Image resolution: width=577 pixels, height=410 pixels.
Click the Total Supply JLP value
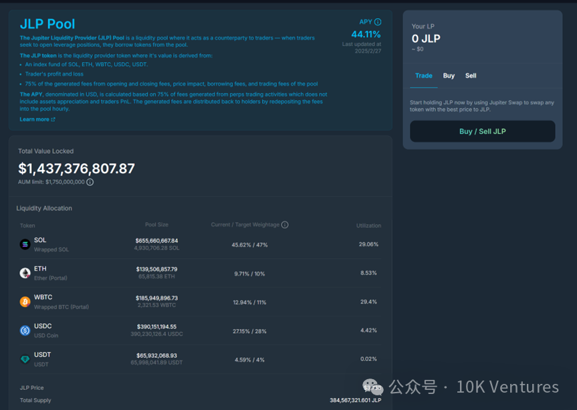pyautogui.click(x=355, y=401)
